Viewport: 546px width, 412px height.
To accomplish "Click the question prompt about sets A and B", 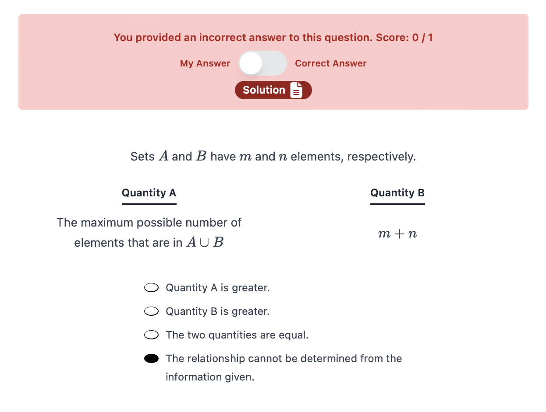I will [273, 157].
